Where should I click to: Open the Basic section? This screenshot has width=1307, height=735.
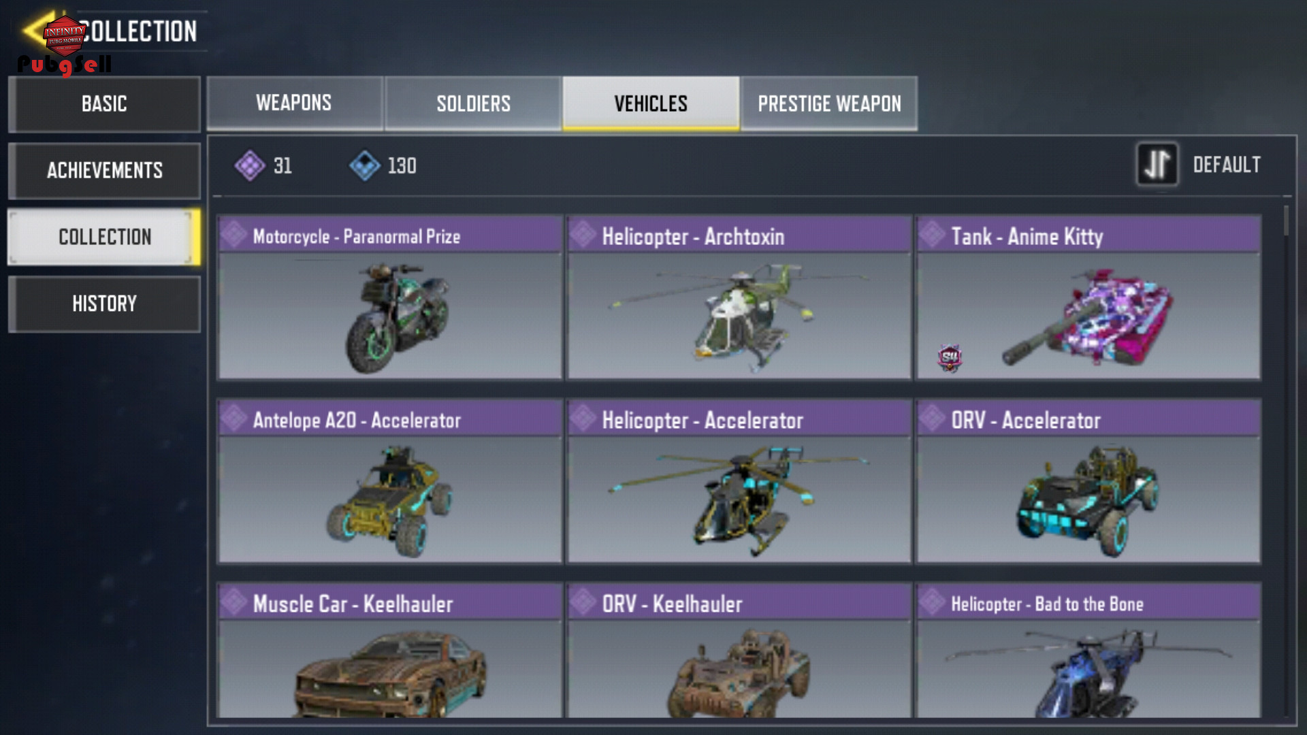pyautogui.click(x=104, y=103)
